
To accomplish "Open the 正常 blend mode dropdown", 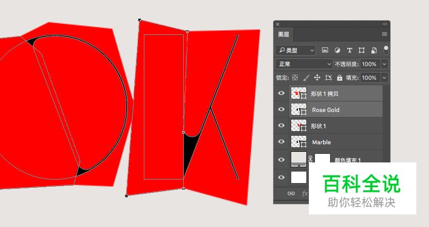I will (x=304, y=64).
